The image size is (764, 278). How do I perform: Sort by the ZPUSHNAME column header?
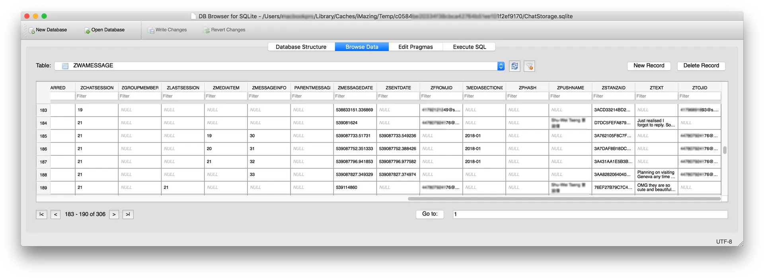coord(570,88)
